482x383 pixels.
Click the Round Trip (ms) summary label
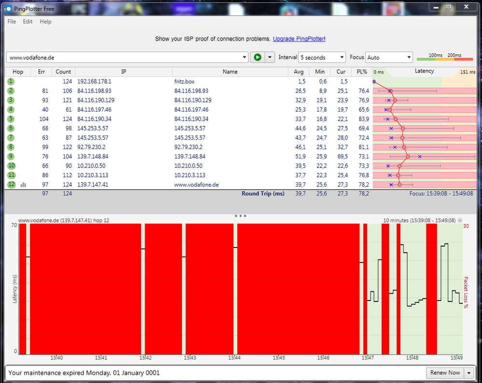[x=263, y=193]
